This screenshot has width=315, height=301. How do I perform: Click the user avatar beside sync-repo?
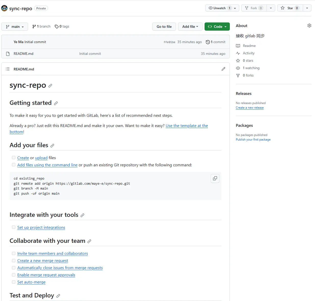(x=4, y=8)
